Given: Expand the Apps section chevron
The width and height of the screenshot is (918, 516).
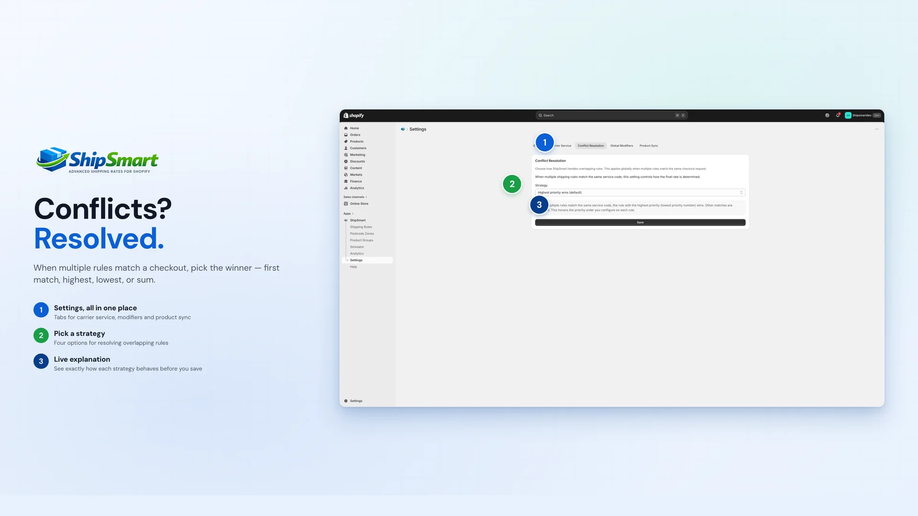Looking at the screenshot, I should point(352,214).
